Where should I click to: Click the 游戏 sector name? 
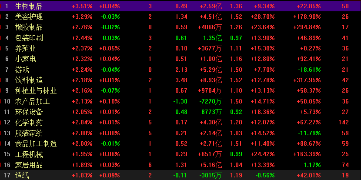coord(22,70)
